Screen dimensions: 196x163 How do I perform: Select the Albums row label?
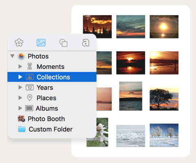(x=47, y=108)
